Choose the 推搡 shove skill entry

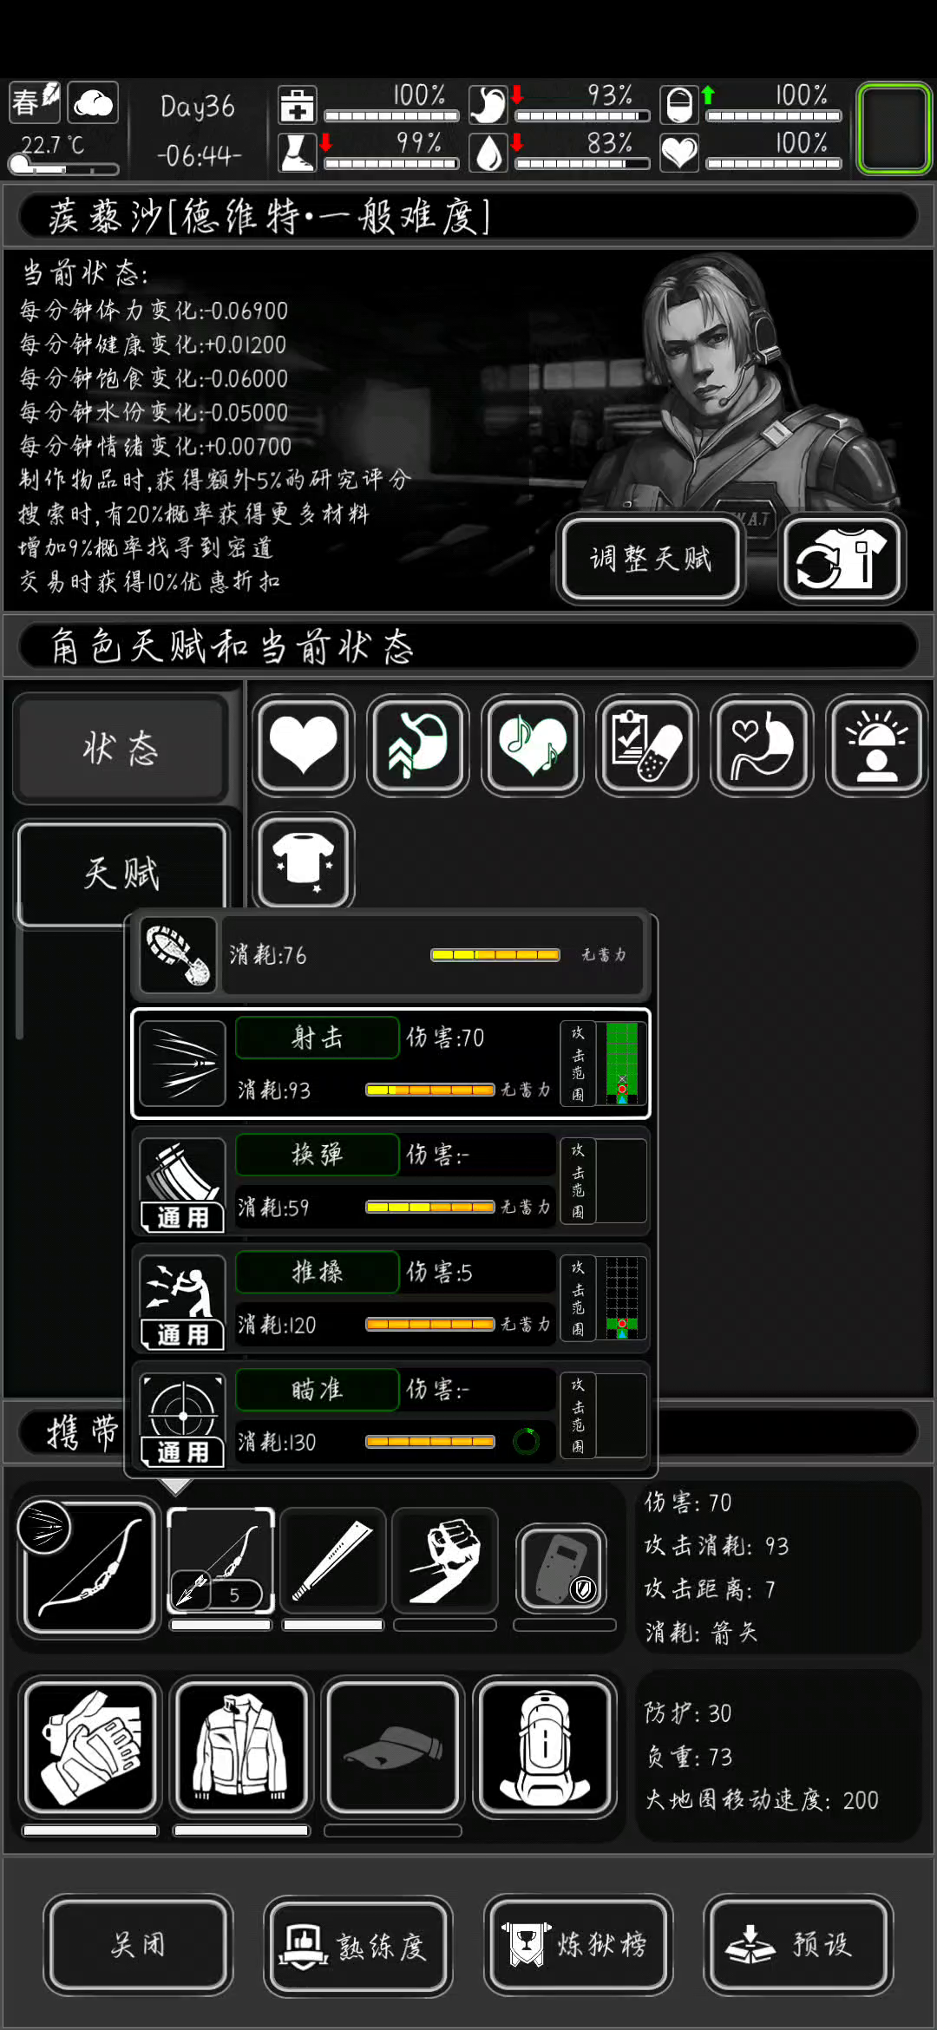pos(390,1298)
